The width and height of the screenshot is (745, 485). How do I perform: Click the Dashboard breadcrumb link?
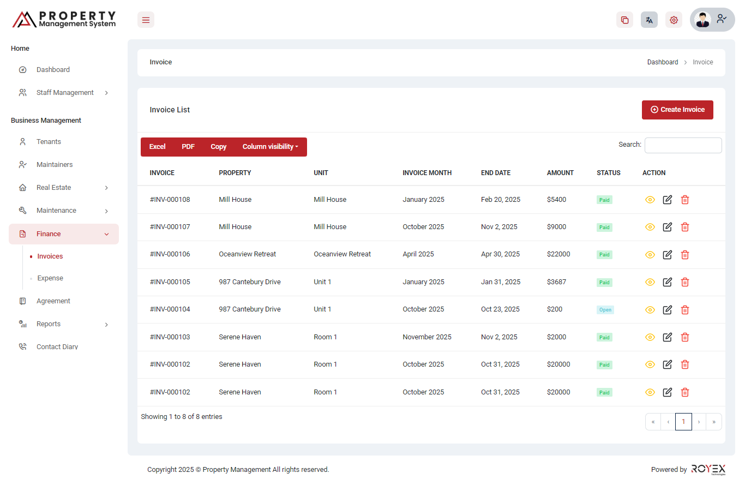[663, 62]
